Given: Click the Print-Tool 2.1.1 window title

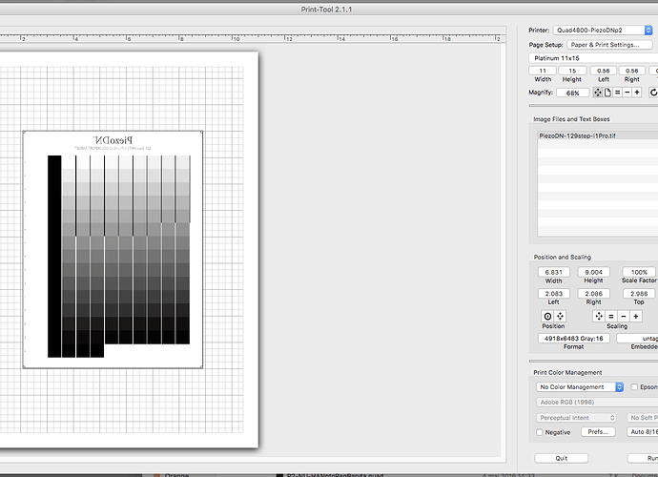Looking at the screenshot, I should click(x=326, y=10).
